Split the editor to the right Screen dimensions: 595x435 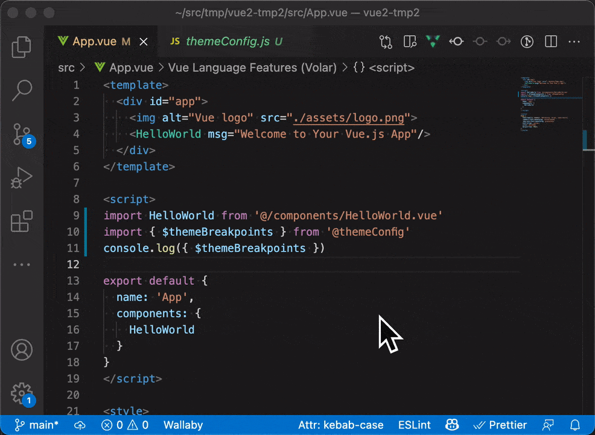[x=550, y=42]
